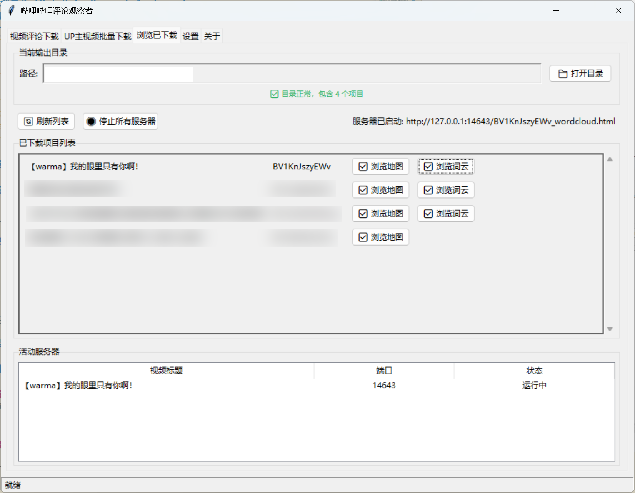Go to the 关于 tab

tap(212, 36)
